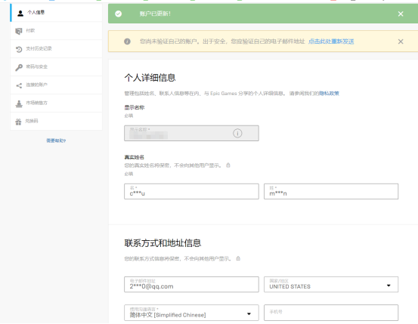Click the 个人详细信息 heading text
This screenshot has height=324, width=418.
pyautogui.click(x=150, y=78)
